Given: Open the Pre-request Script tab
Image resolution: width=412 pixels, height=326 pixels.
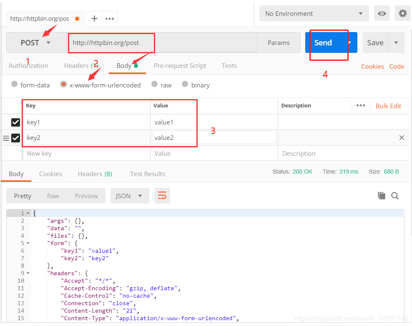Looking at the screenshot, I should coord(180,65).
